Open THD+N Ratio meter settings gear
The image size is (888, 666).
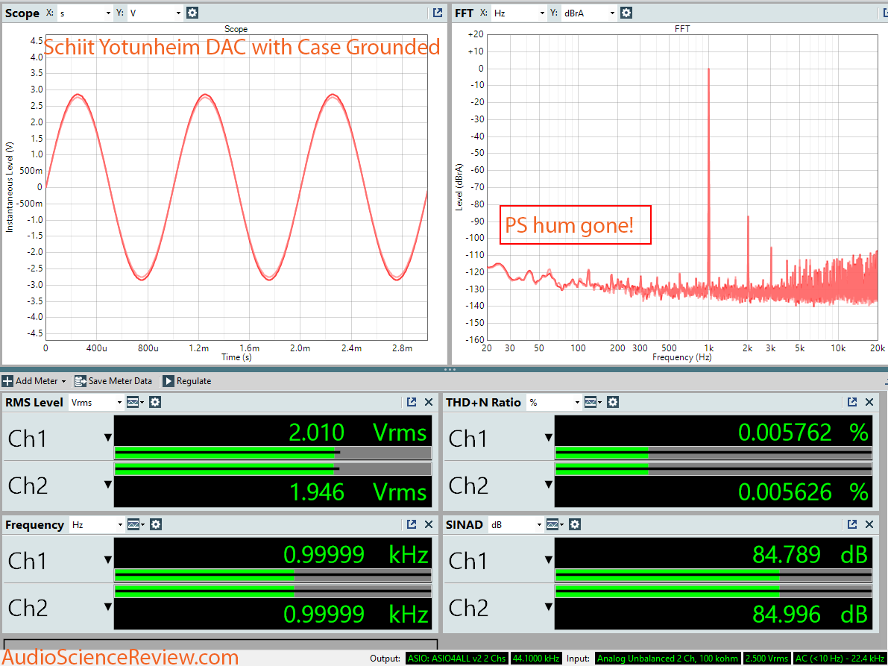613,402
